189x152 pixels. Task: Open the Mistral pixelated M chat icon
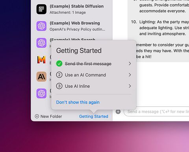pos(41,60)
